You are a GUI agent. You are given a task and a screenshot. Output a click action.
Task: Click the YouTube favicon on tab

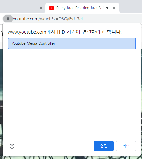click(51, 8)
